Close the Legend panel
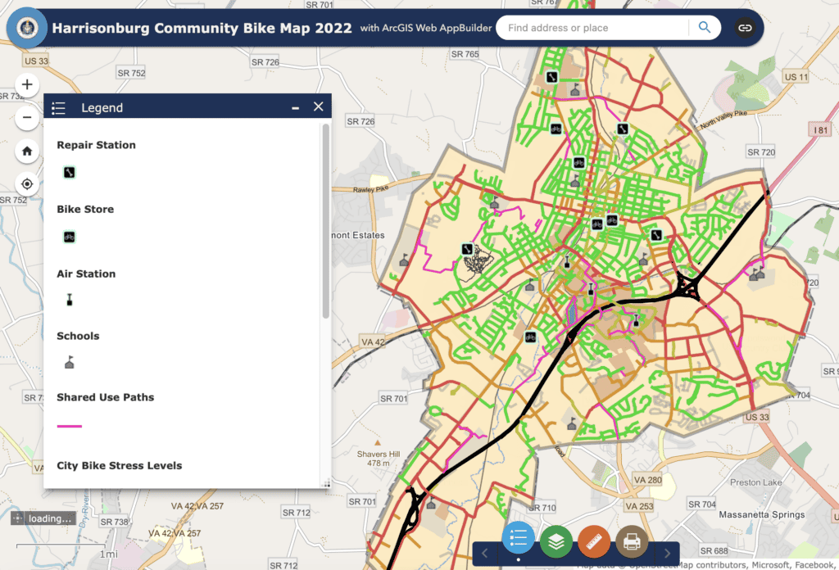The width and height of the screenshot is (839, 570). (319, 106)
